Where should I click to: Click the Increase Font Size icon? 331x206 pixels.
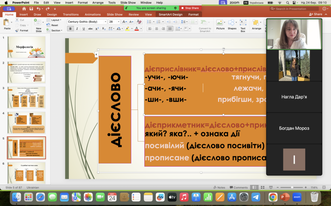point(124,22)
